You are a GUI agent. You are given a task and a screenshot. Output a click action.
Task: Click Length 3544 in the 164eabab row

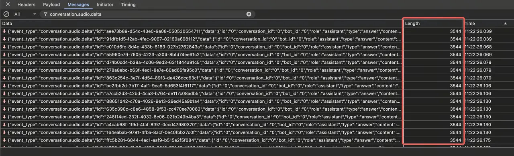455,132
